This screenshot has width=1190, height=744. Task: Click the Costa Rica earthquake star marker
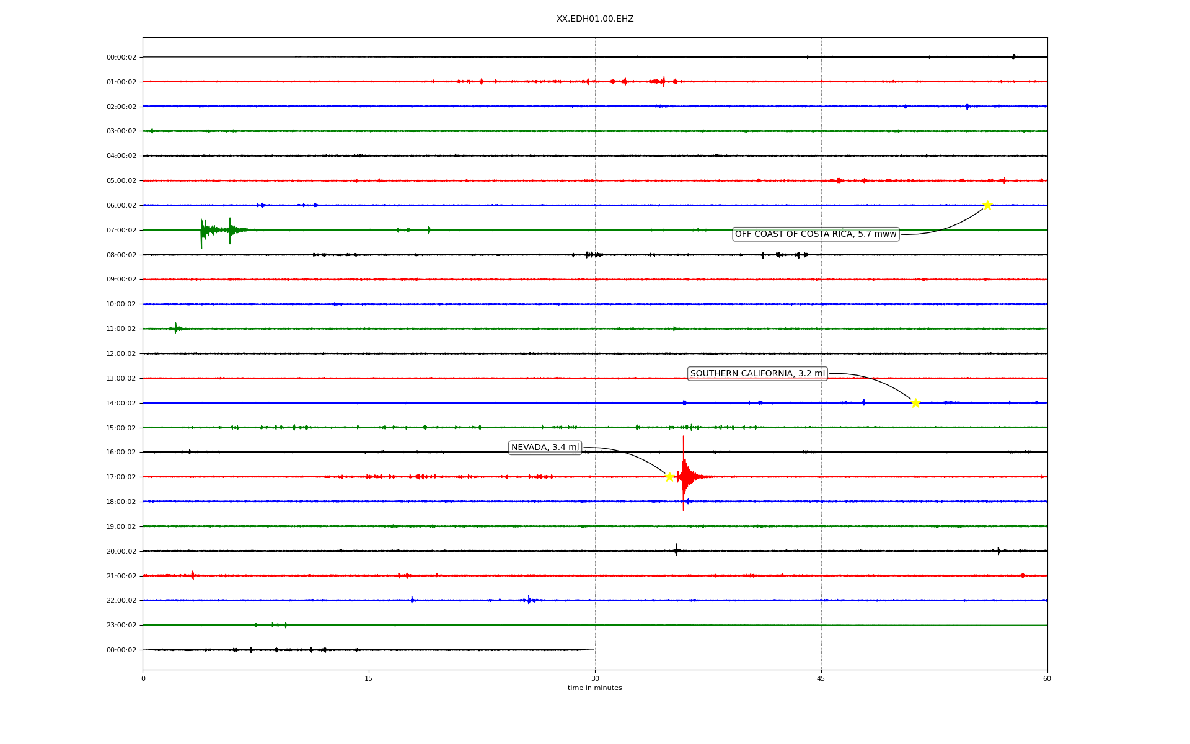pyautogui.click(x=987, y=205)
